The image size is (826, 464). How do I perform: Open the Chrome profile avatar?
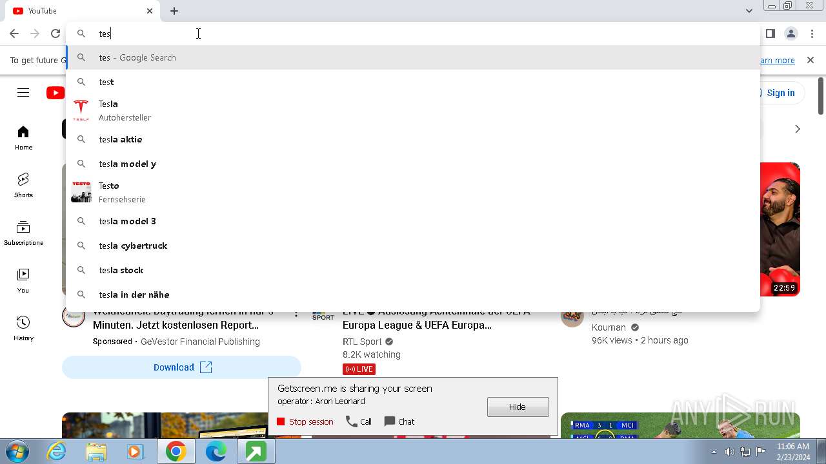click(x=791, y=34)
